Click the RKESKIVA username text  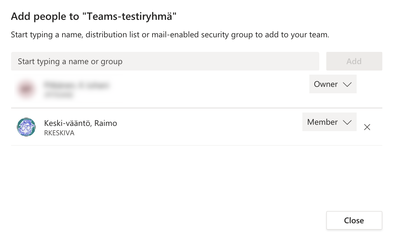59,133
